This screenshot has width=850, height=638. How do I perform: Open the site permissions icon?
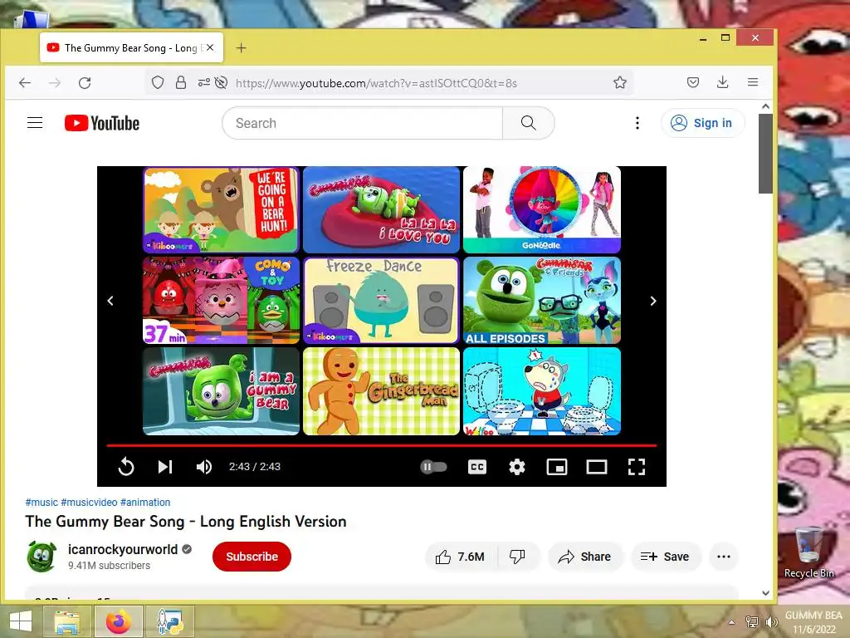coord(204,82)
